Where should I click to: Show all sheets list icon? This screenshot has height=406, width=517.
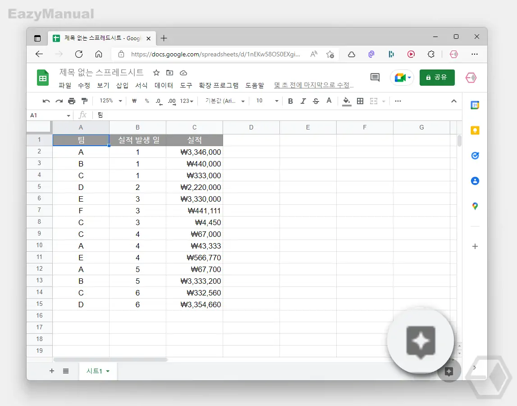tap(66, 371)
